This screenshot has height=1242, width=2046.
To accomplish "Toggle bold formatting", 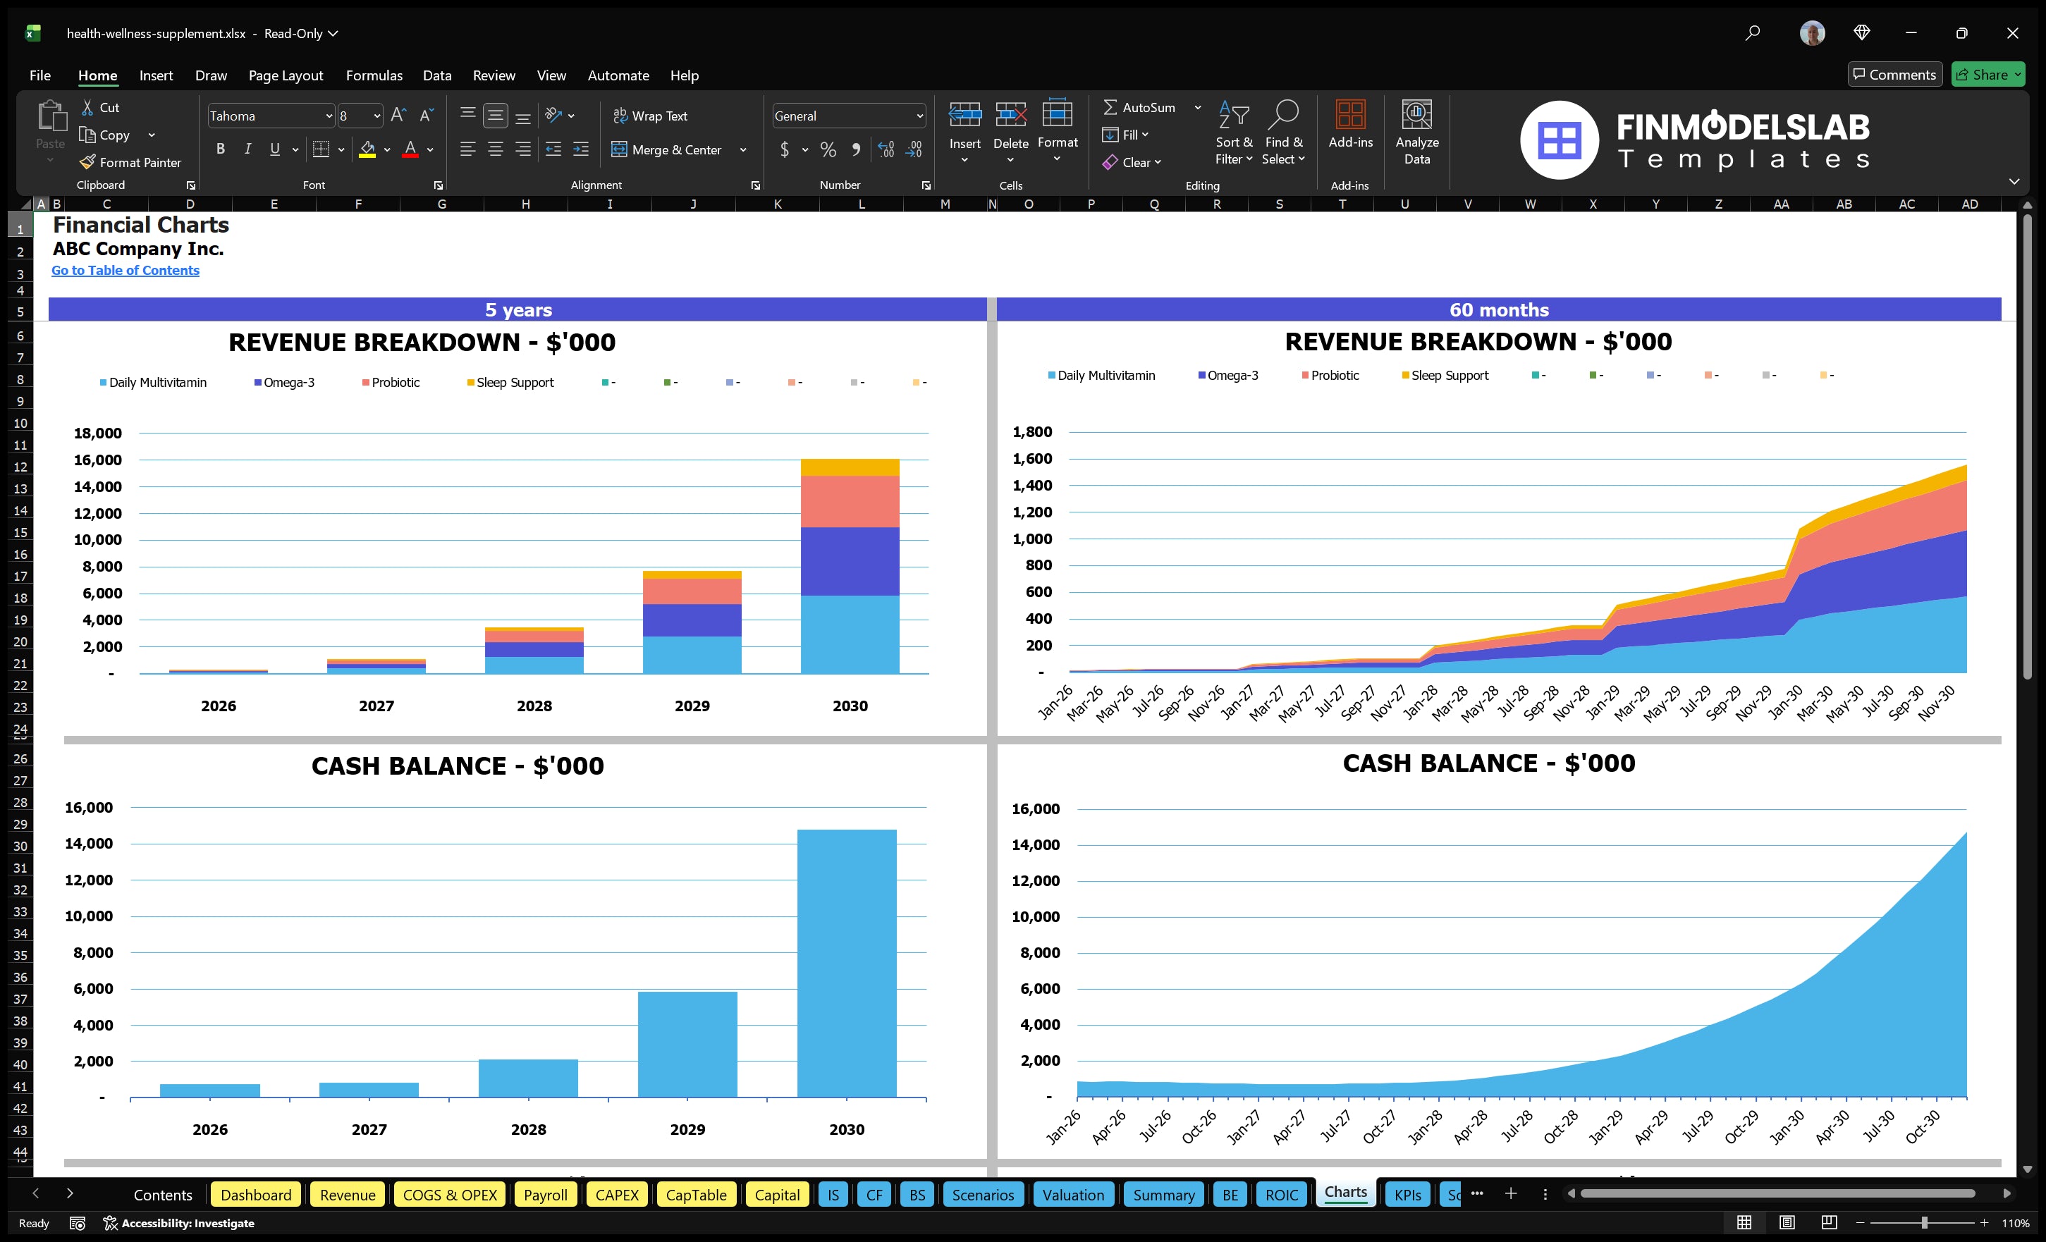I will click(x=220, y=149).
